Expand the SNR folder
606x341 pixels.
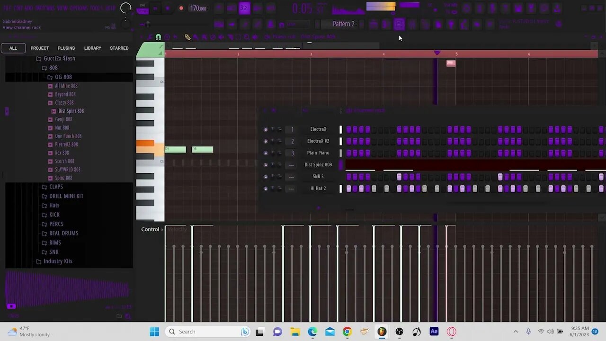50,252
